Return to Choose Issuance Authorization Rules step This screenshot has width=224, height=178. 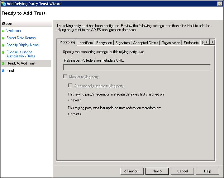[21, 54]
